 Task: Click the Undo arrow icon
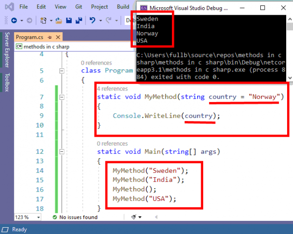[92, 21]
